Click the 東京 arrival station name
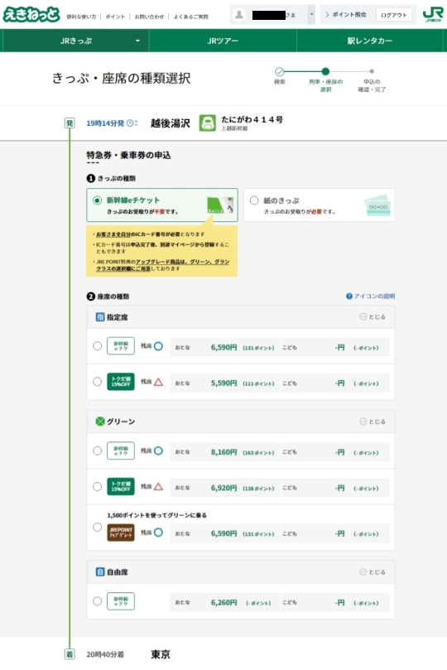Screen dimensions: 447x670 tap(161, 654)
